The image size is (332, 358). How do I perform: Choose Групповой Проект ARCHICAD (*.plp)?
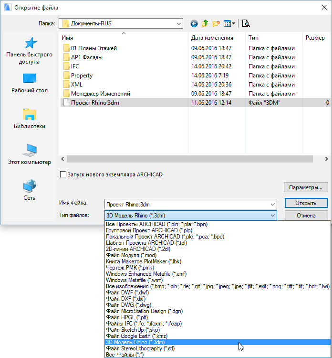pyautogui.click(x=218, y=230)
